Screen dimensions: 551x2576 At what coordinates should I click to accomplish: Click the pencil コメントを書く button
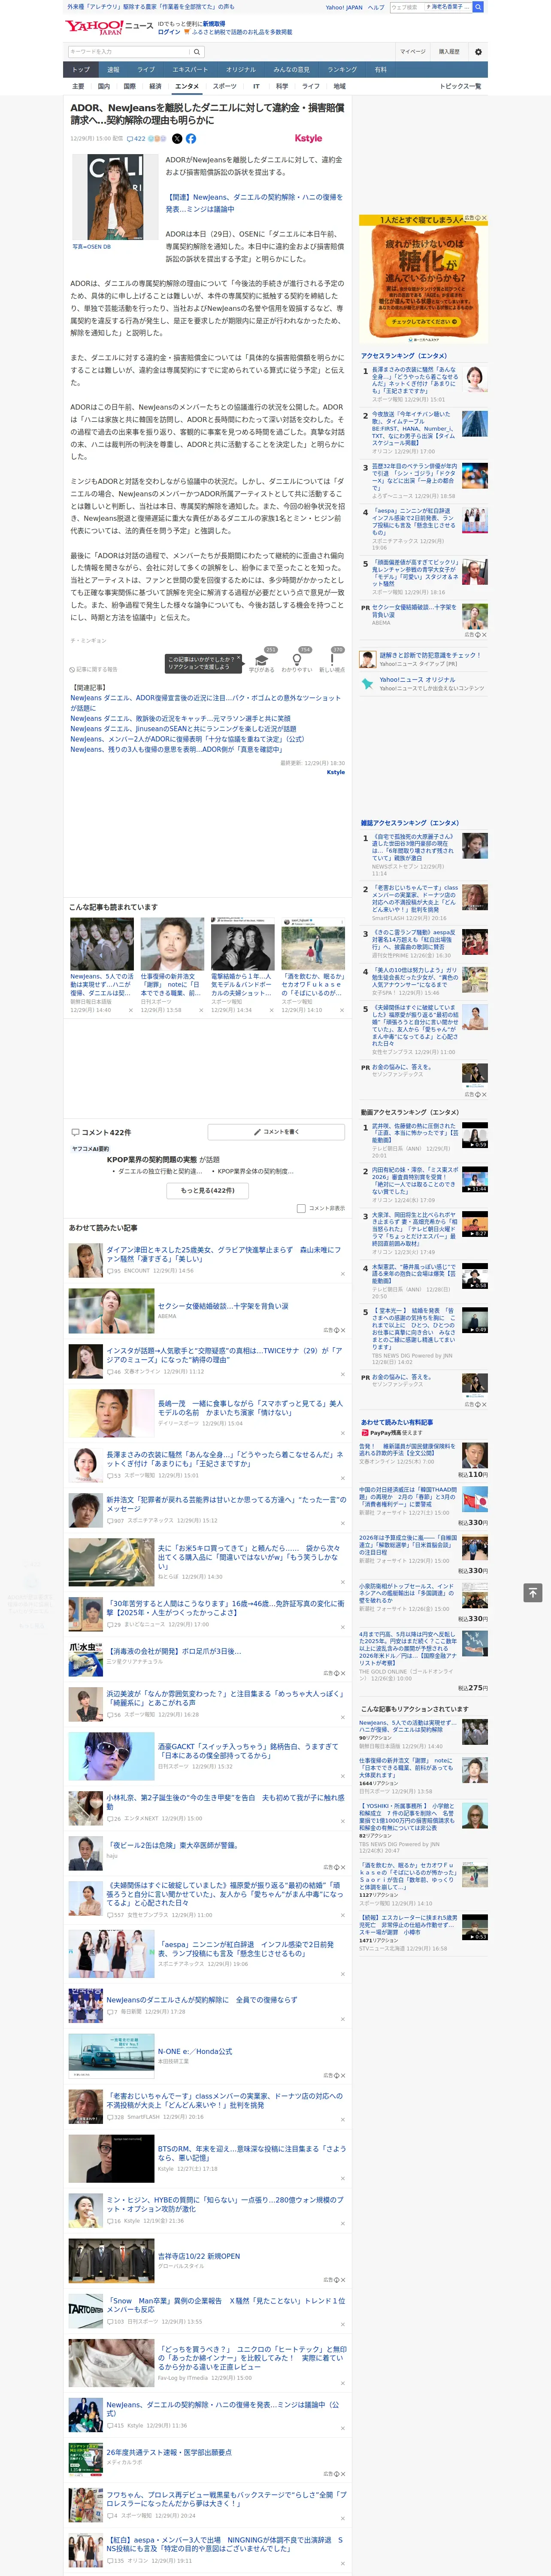pyautogui.click(x=276, y=1132)
